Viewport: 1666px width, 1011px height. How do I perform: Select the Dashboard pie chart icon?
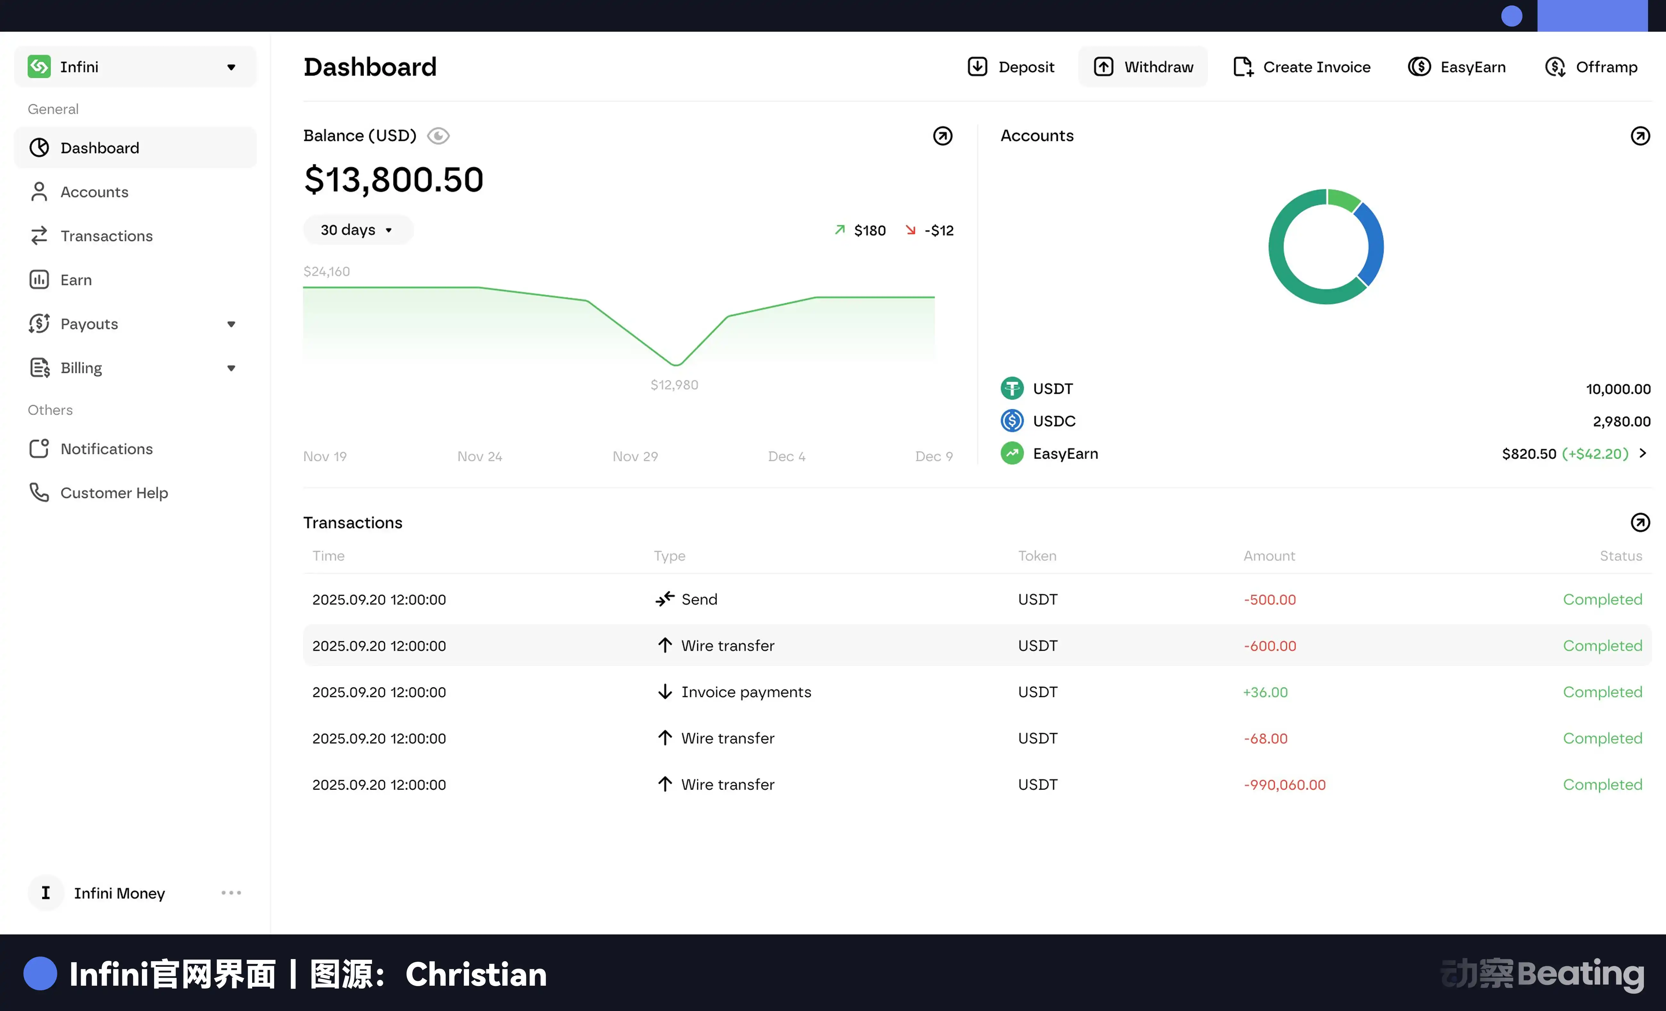click(38, 147)
